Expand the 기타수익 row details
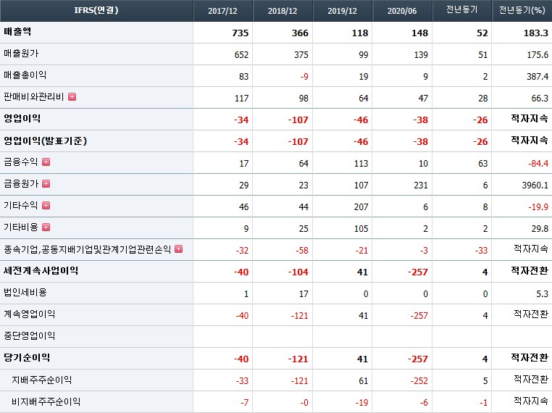The image size is (552, 413). tap(46, 206)
